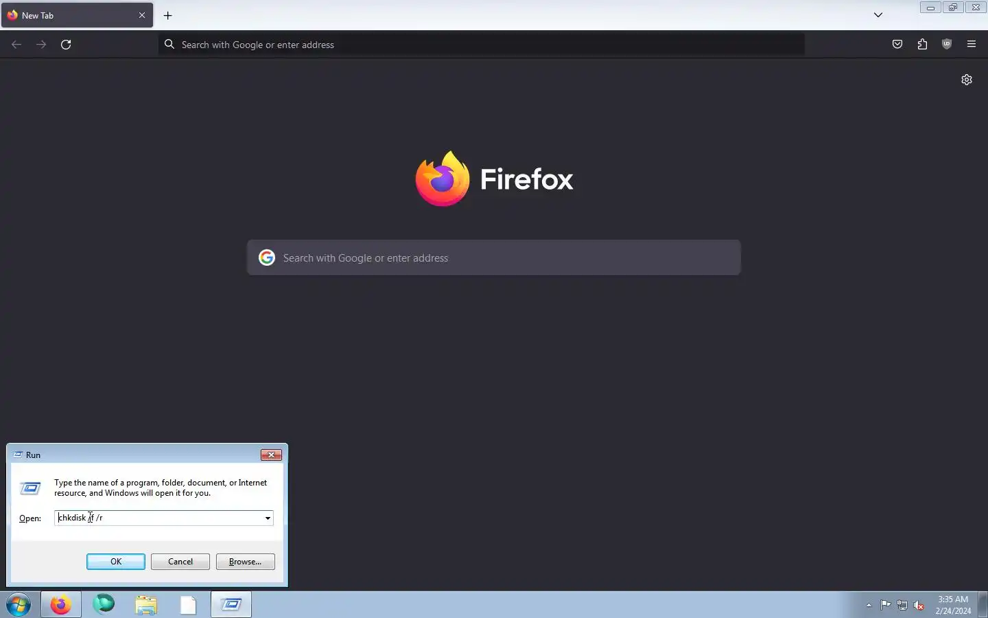The image size is (988, 618).
Task: Open the Windows Start menu
Action: 19,605
